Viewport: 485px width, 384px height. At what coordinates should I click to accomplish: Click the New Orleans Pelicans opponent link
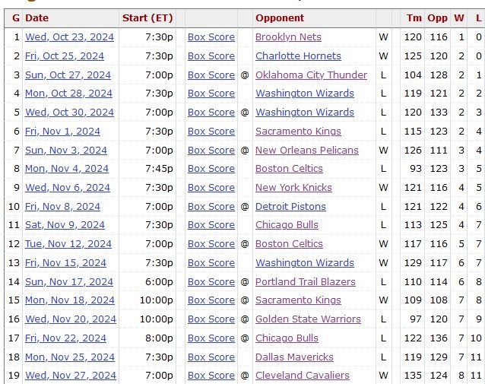[307, 151]
